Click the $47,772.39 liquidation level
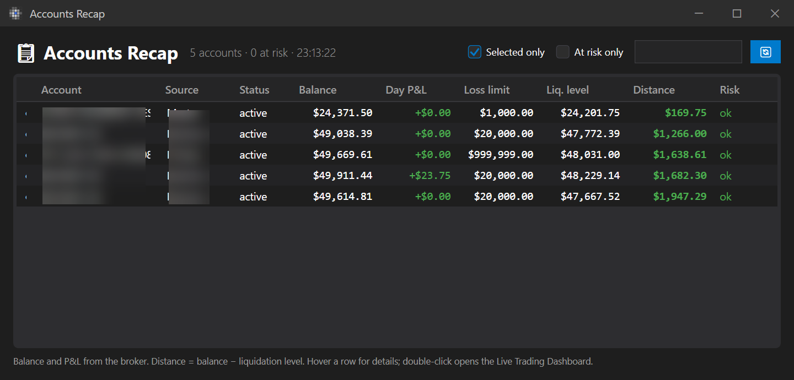Screen dimensions: 794x380 (x=590, y=134)
